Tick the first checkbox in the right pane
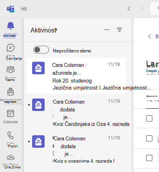Viewport: 159px width, 172px height. pos(149,118)
